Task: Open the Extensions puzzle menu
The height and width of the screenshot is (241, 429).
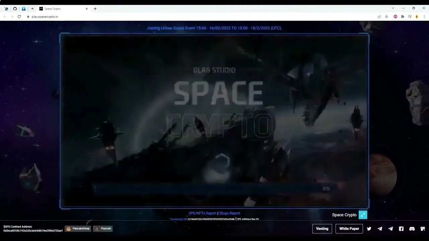Action: pos(403,16)
